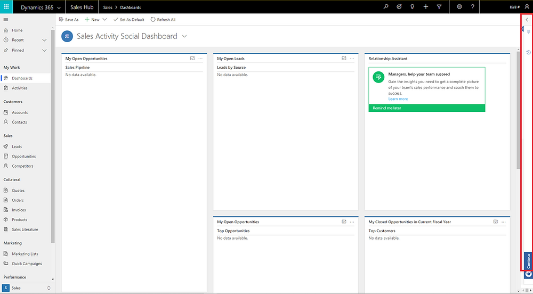Click the Sales breadcrumb
The image size is (533, 294).
[108, 7]
